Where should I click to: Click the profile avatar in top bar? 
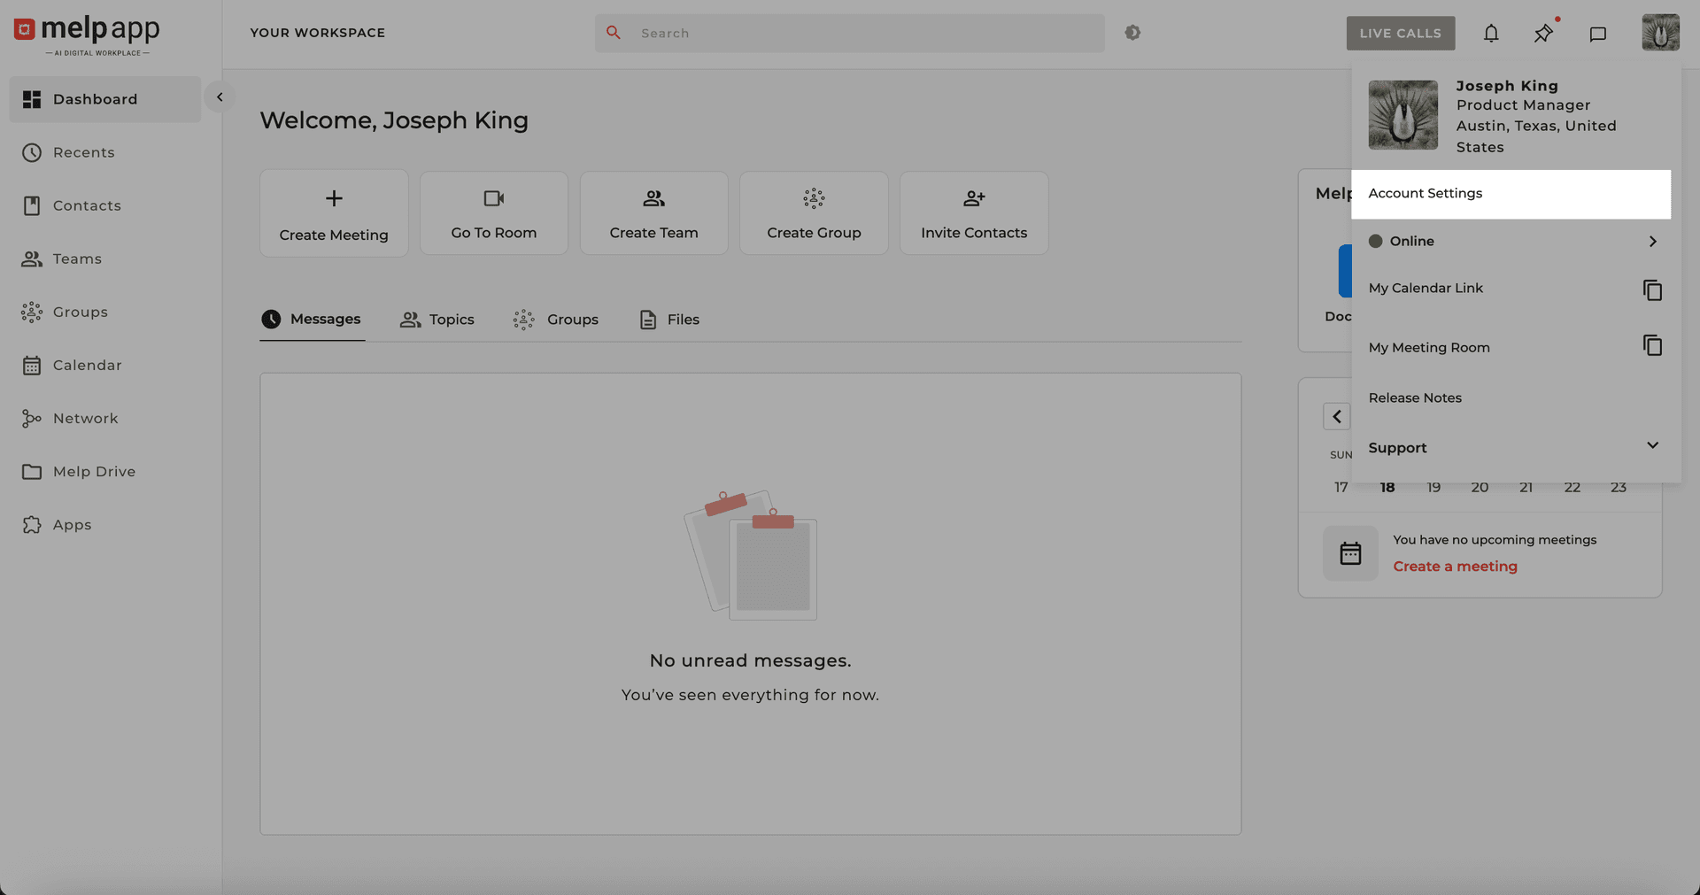[1659, 33]
